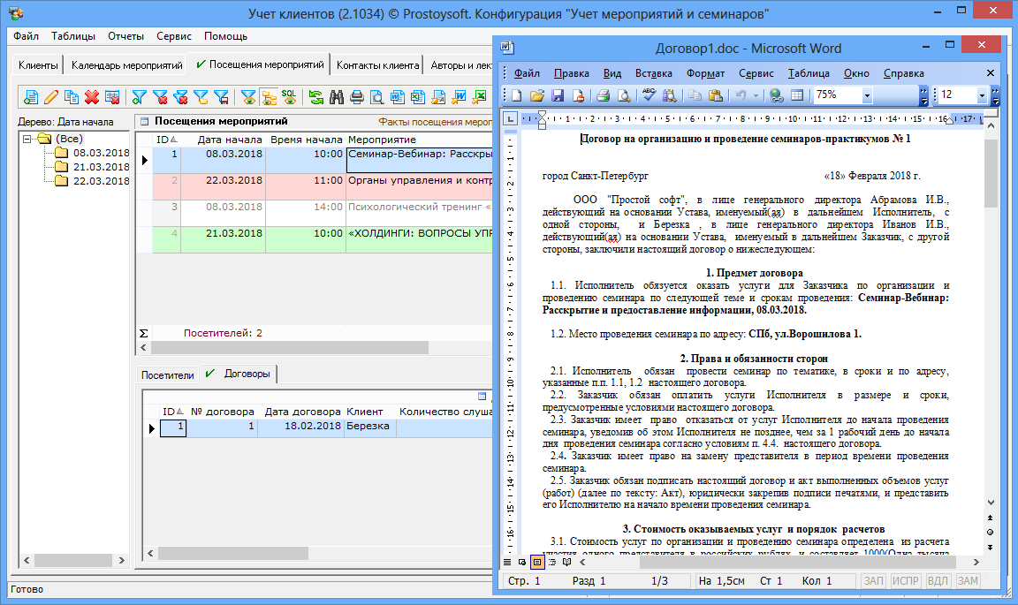Click the Save floppy icon in Word
This screenshot has height=605, width=1018.
coord(557,95)
